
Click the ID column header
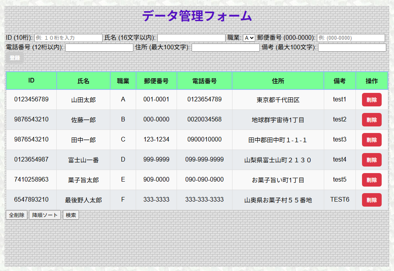click(x=31, y=81)
